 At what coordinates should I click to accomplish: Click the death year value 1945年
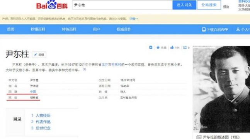click(x=125, y=86)
